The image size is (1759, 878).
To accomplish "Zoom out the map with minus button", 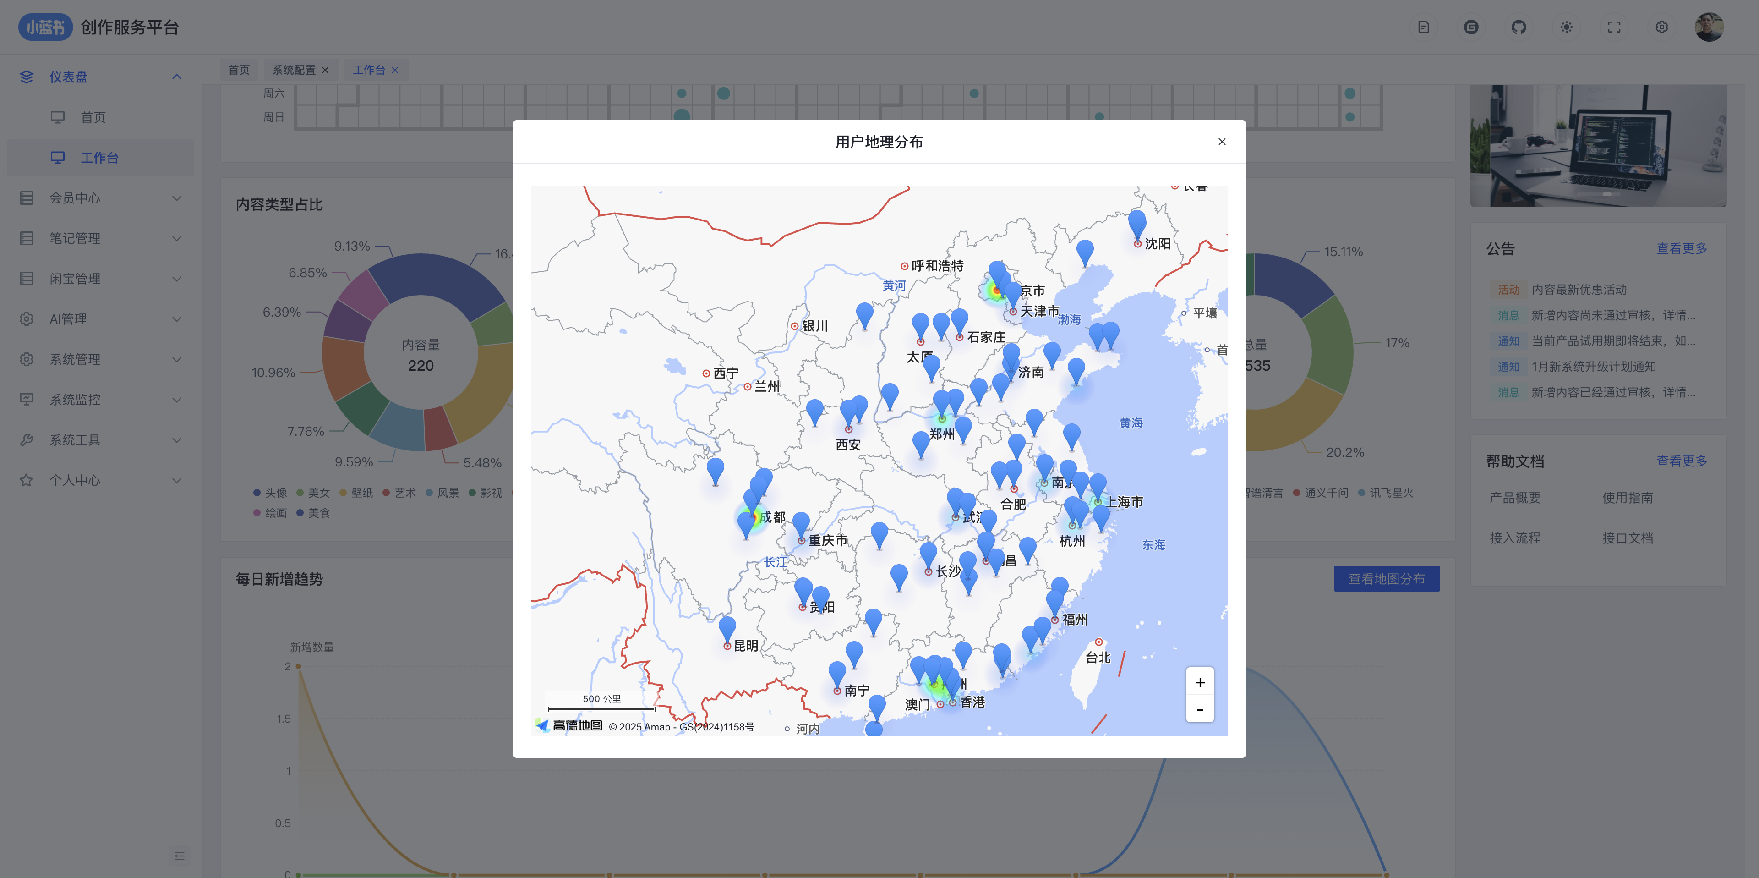I will [1200, 709].
